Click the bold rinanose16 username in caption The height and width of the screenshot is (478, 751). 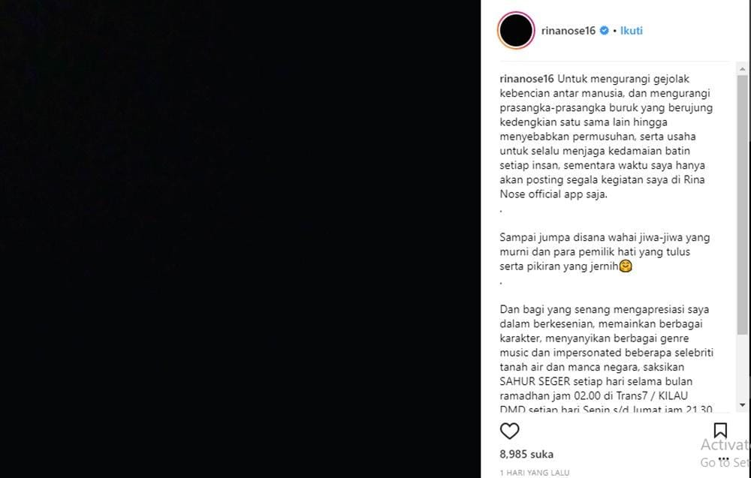coord(526,79)
